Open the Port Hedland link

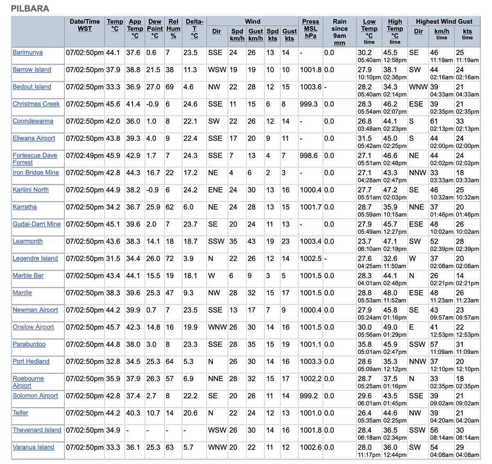point(31,362)
